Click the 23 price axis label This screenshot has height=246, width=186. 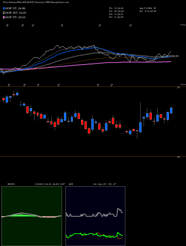coord(178,157)
